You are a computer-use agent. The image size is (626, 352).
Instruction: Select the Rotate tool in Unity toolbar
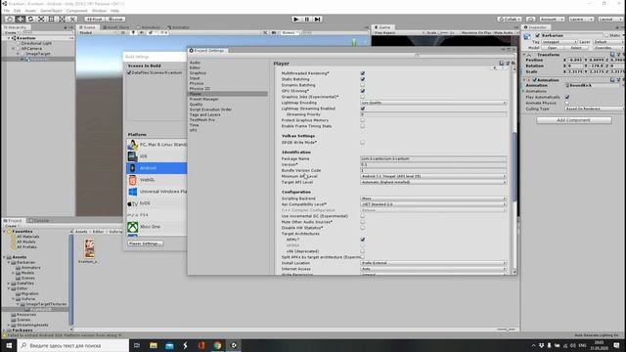30,20
